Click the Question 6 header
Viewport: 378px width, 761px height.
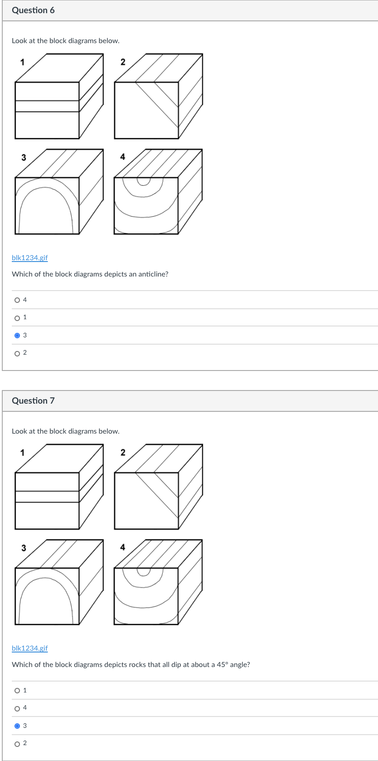[x=34, y=10]
